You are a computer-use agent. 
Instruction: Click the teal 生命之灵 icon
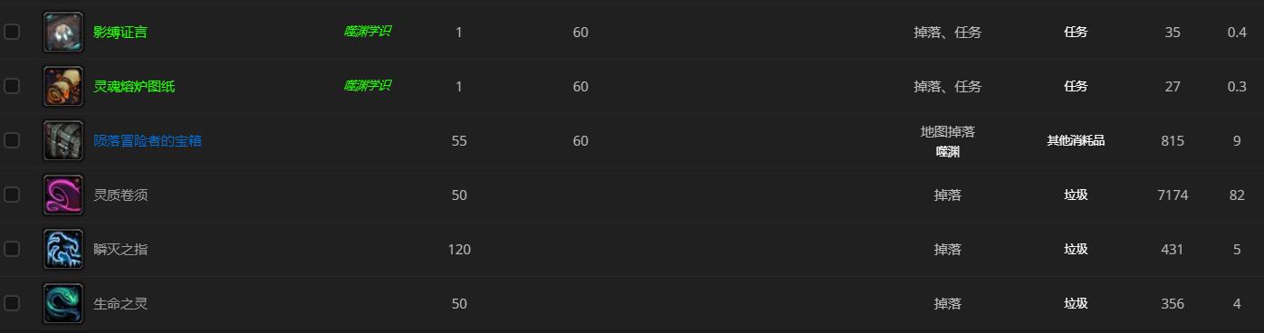coord(63,304)
